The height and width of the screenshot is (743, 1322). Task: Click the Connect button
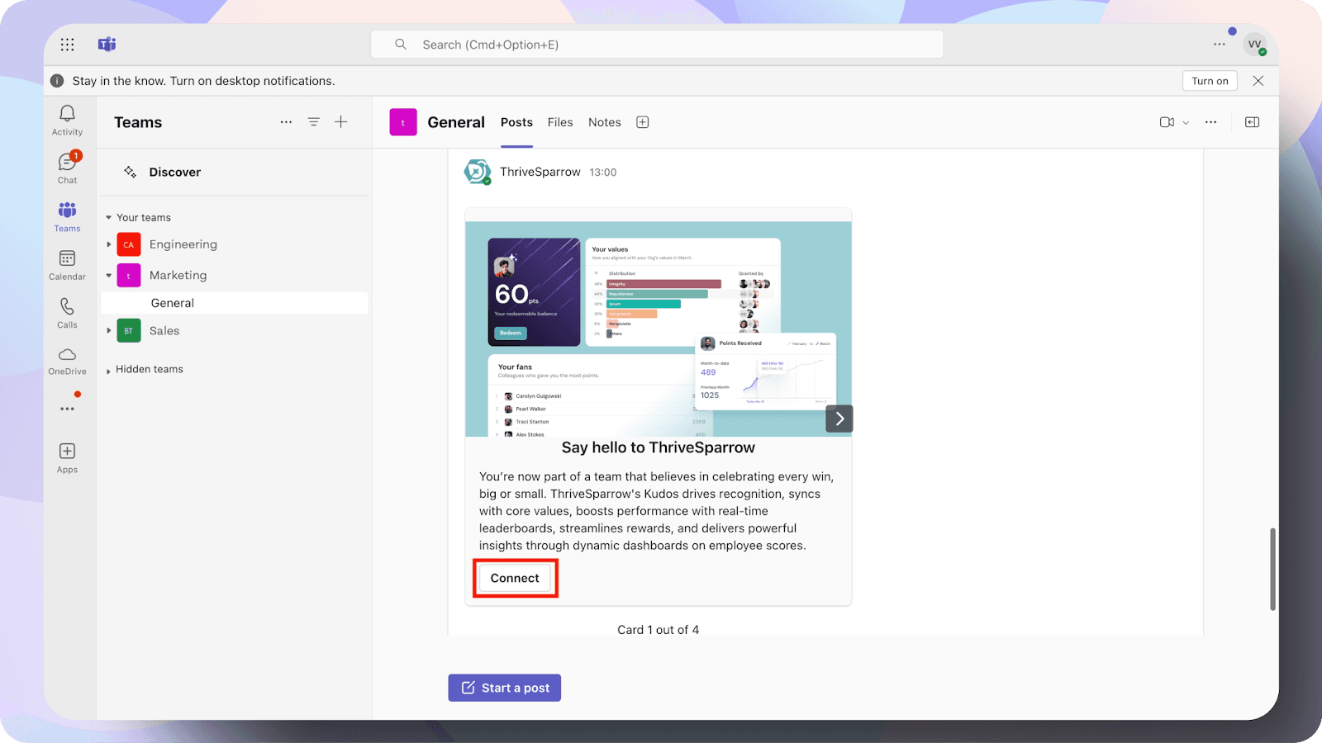(x=515, y=578)
